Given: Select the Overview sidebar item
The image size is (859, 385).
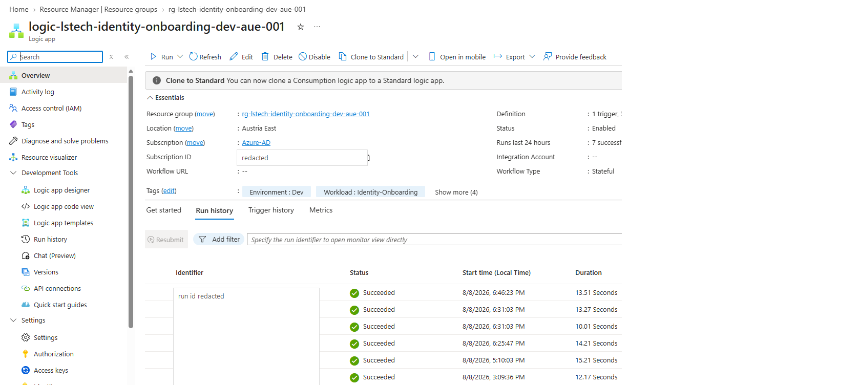Looking at the screenshot, I should pos(64,75).
